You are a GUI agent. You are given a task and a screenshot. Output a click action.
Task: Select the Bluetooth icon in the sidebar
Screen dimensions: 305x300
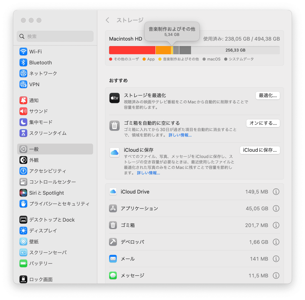(23, 63)
